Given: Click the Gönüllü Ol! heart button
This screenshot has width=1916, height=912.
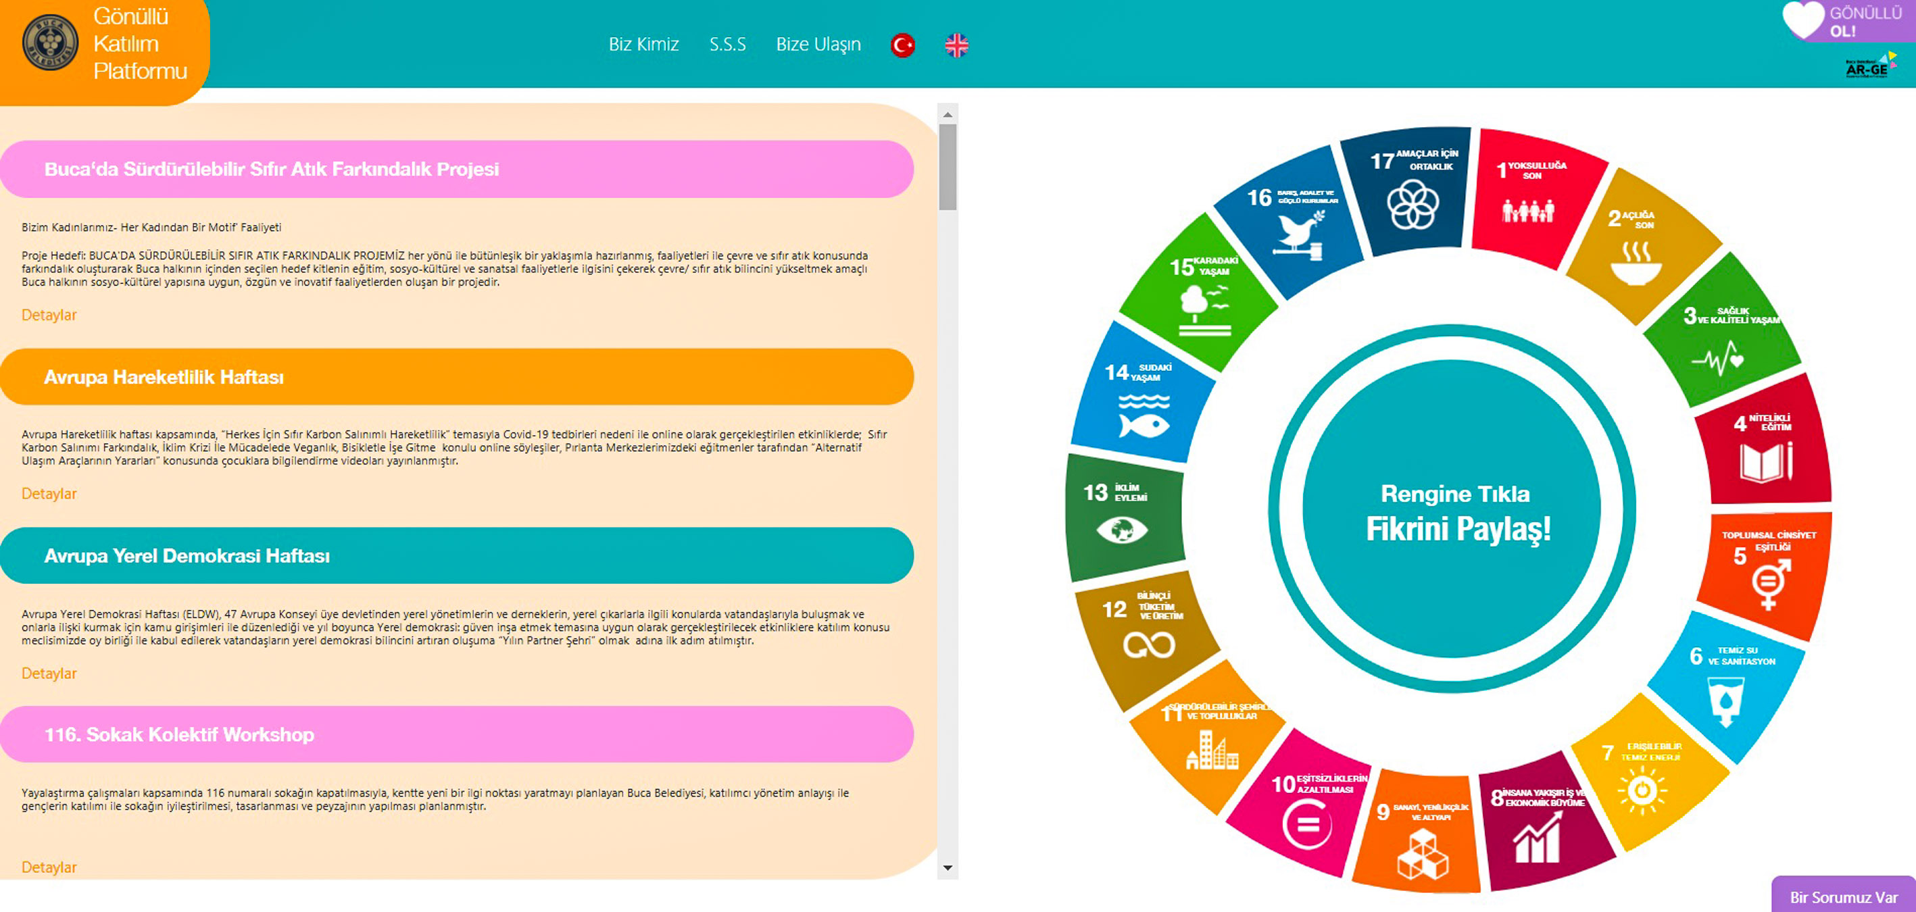Looking at the screenshot, I should [x=1849, y=22].
